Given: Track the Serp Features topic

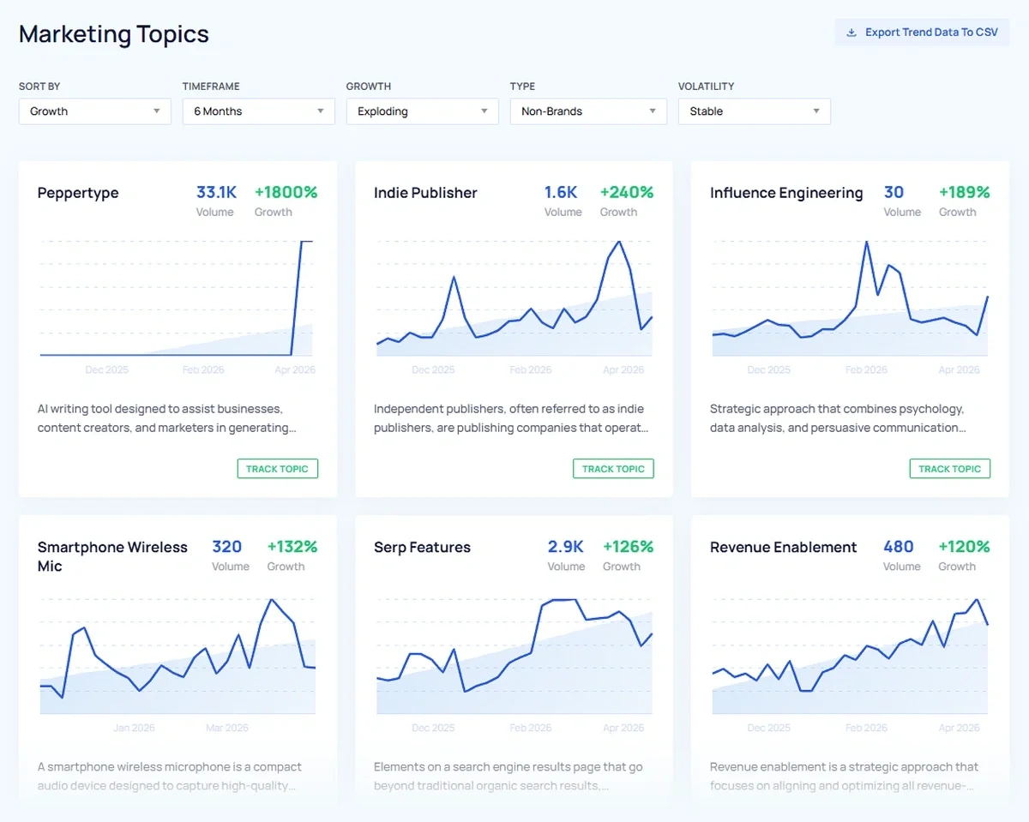Looking at the screenshot, I should (613, 819).
